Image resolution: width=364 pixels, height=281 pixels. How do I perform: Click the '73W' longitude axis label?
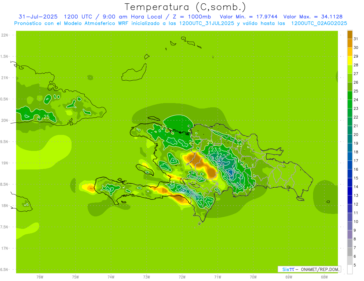point(147,277)
